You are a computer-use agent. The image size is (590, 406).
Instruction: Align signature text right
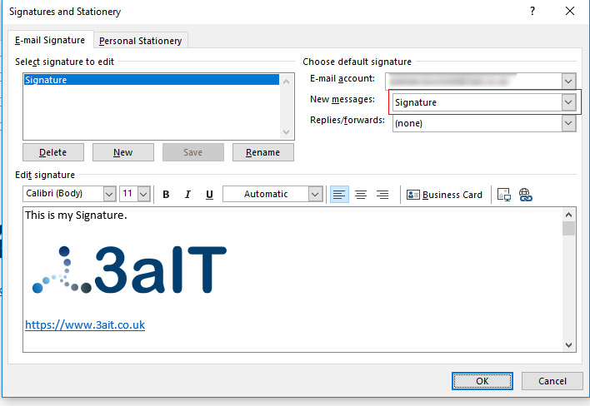(x=382, y=194)
